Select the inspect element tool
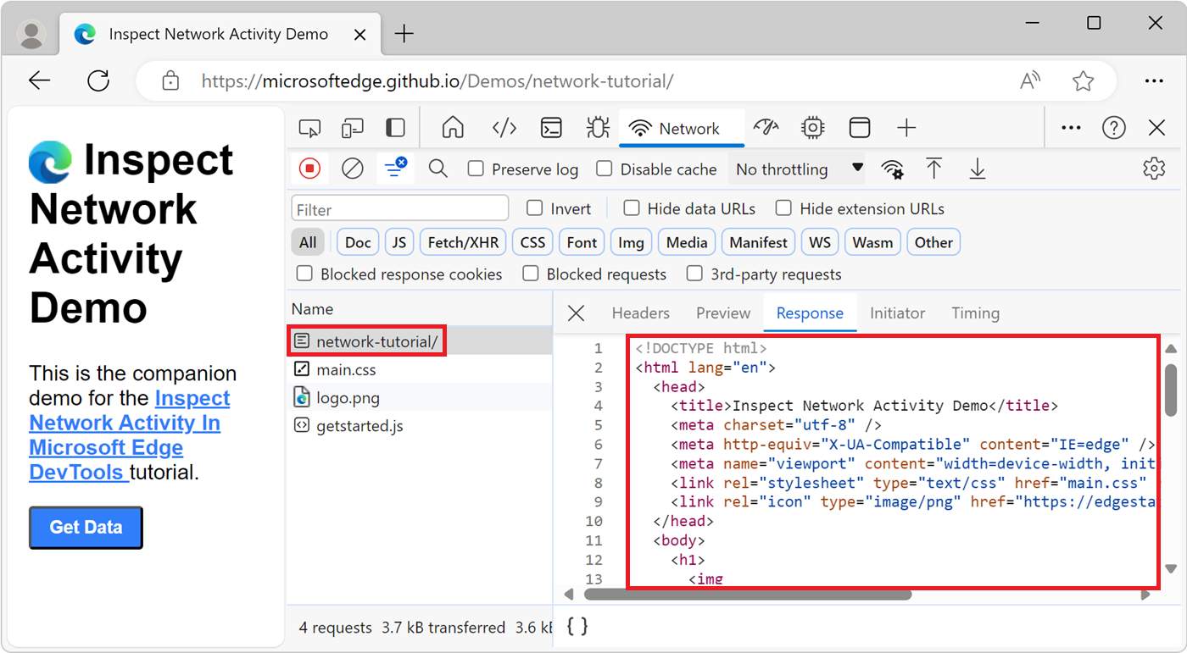1187x653 pixels. click(309, 127)
